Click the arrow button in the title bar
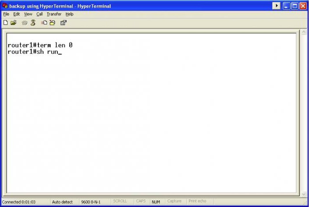Image resolution: width=309 pixels, height=207 pixels. [x=276, y=6]
